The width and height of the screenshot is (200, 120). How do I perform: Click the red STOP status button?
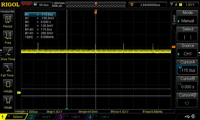tap(26, 4)
